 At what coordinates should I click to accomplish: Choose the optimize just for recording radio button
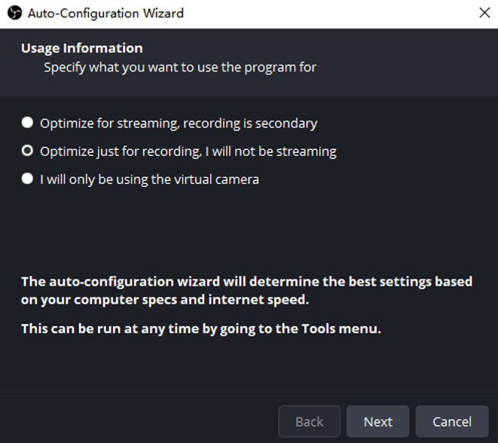pyautogui.click(x=28, y=151)
